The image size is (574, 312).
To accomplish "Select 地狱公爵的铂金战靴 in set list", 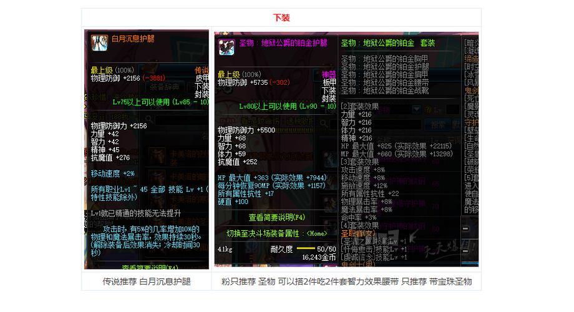I will pos(385,90).
